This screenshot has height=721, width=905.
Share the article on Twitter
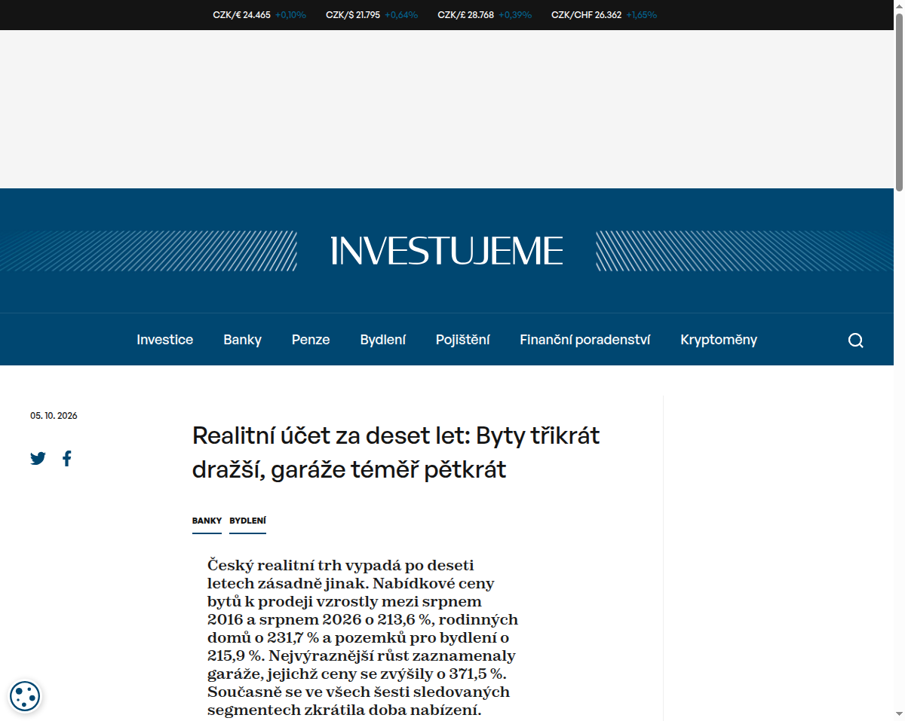(38, 458)
